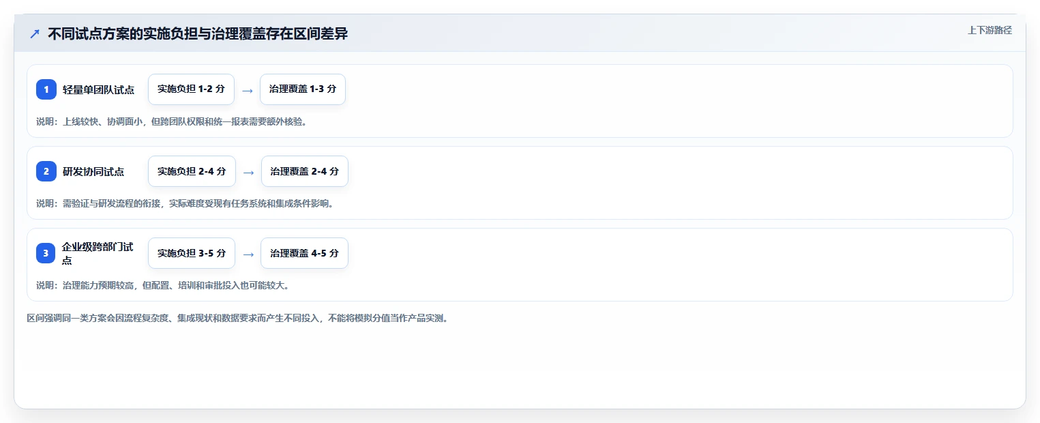Click the 实施负担 1-2 分 chip
Image resolution: width=1040 pixels, height=423 pixels.
click(191, 89)
